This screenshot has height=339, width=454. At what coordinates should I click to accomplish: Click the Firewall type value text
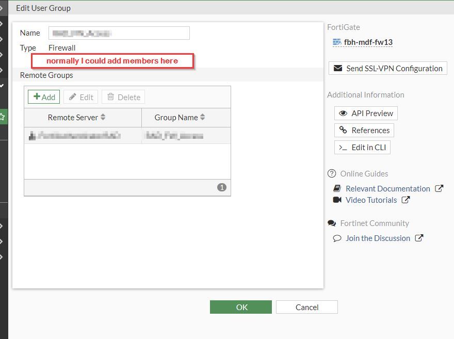tap(62, 48)
